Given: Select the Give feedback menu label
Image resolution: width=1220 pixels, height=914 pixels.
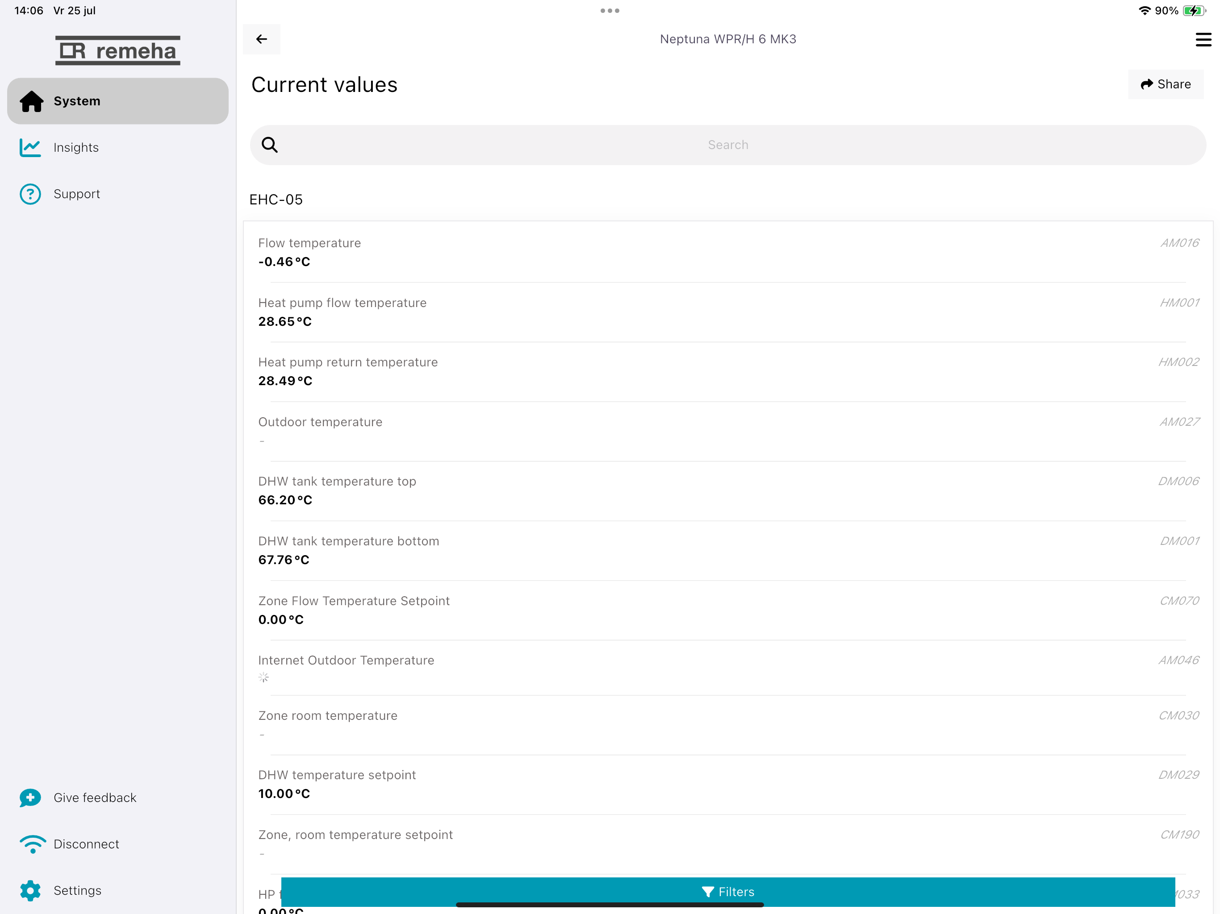Looking at the screenshot, I should click(x=95, y=798).
